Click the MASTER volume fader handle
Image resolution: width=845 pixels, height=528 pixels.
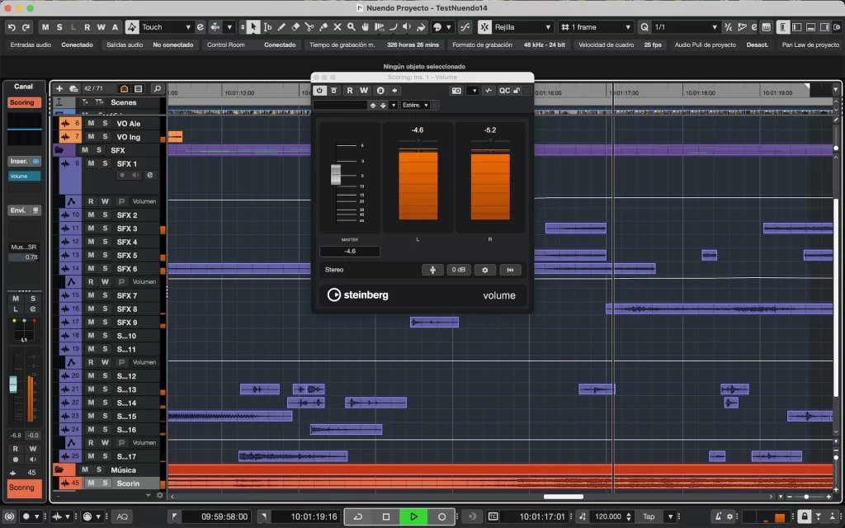point(336,174)
